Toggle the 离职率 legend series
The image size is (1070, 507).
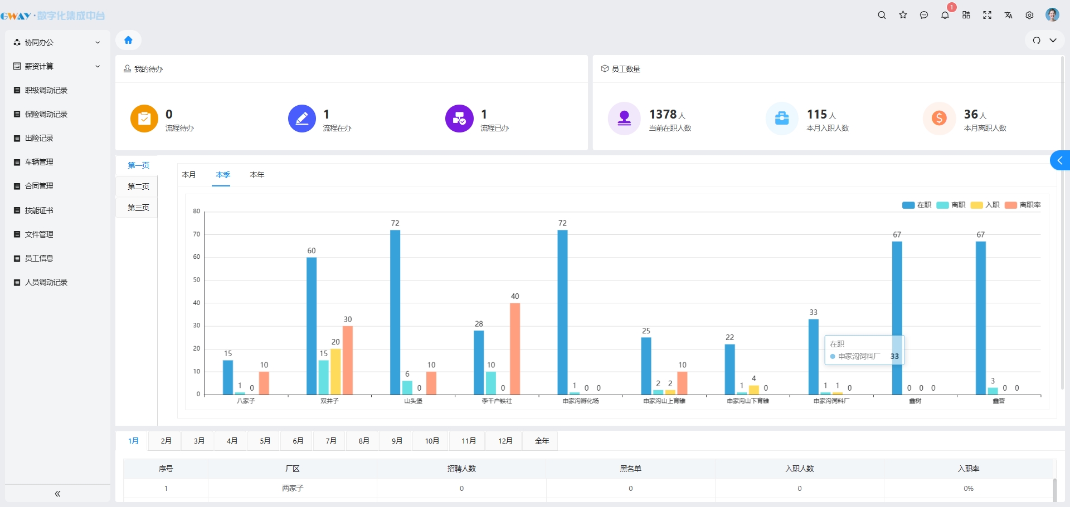coord(1023,205)
